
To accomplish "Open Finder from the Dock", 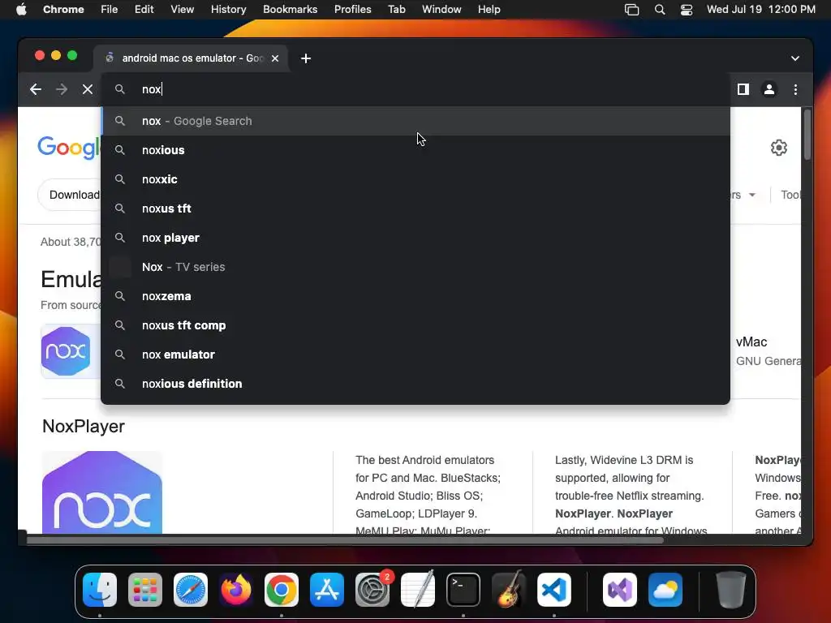I will (100, 590).
